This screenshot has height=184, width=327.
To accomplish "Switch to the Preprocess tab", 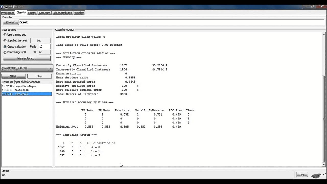I will coord(7,13).
